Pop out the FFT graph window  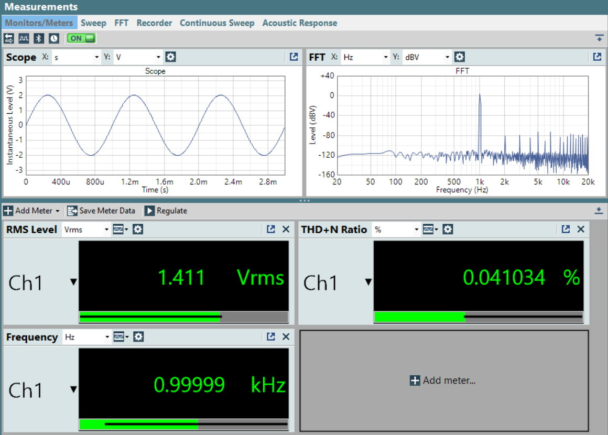[x=597, y=57]
